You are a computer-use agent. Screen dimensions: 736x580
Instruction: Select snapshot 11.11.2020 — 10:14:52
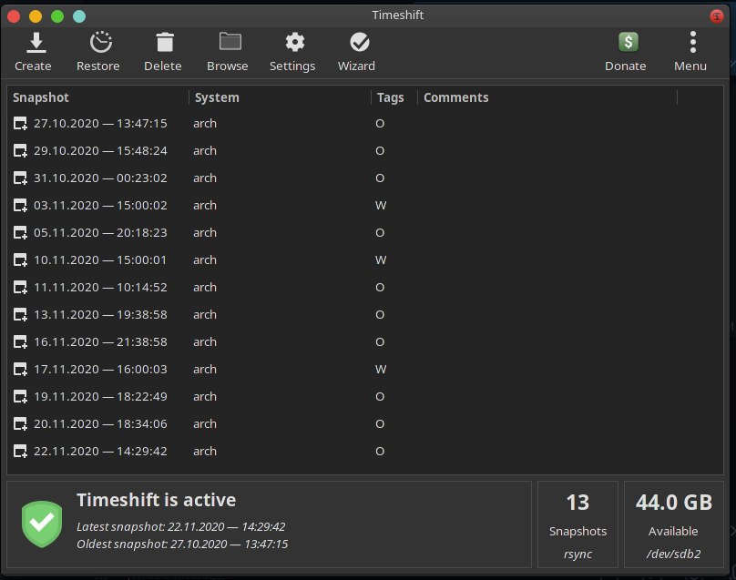100,287
